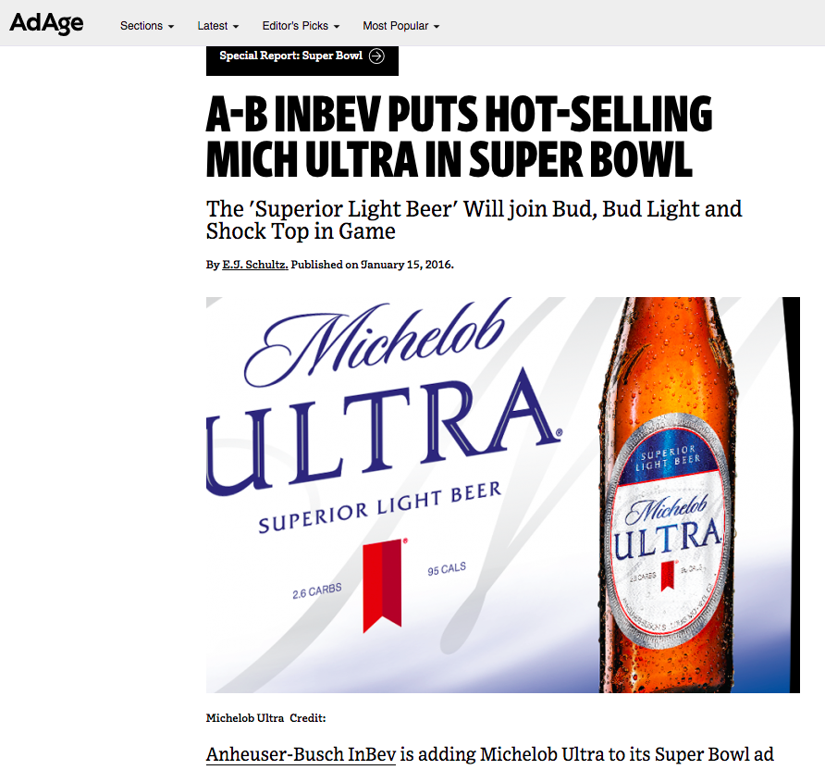Click the bottle's oval label
This screenshot has width=825, height=770.
668,532
